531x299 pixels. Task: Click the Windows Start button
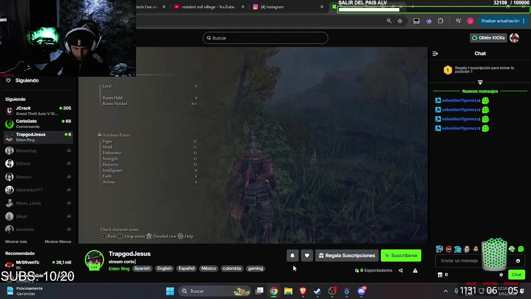pos(170,291)
